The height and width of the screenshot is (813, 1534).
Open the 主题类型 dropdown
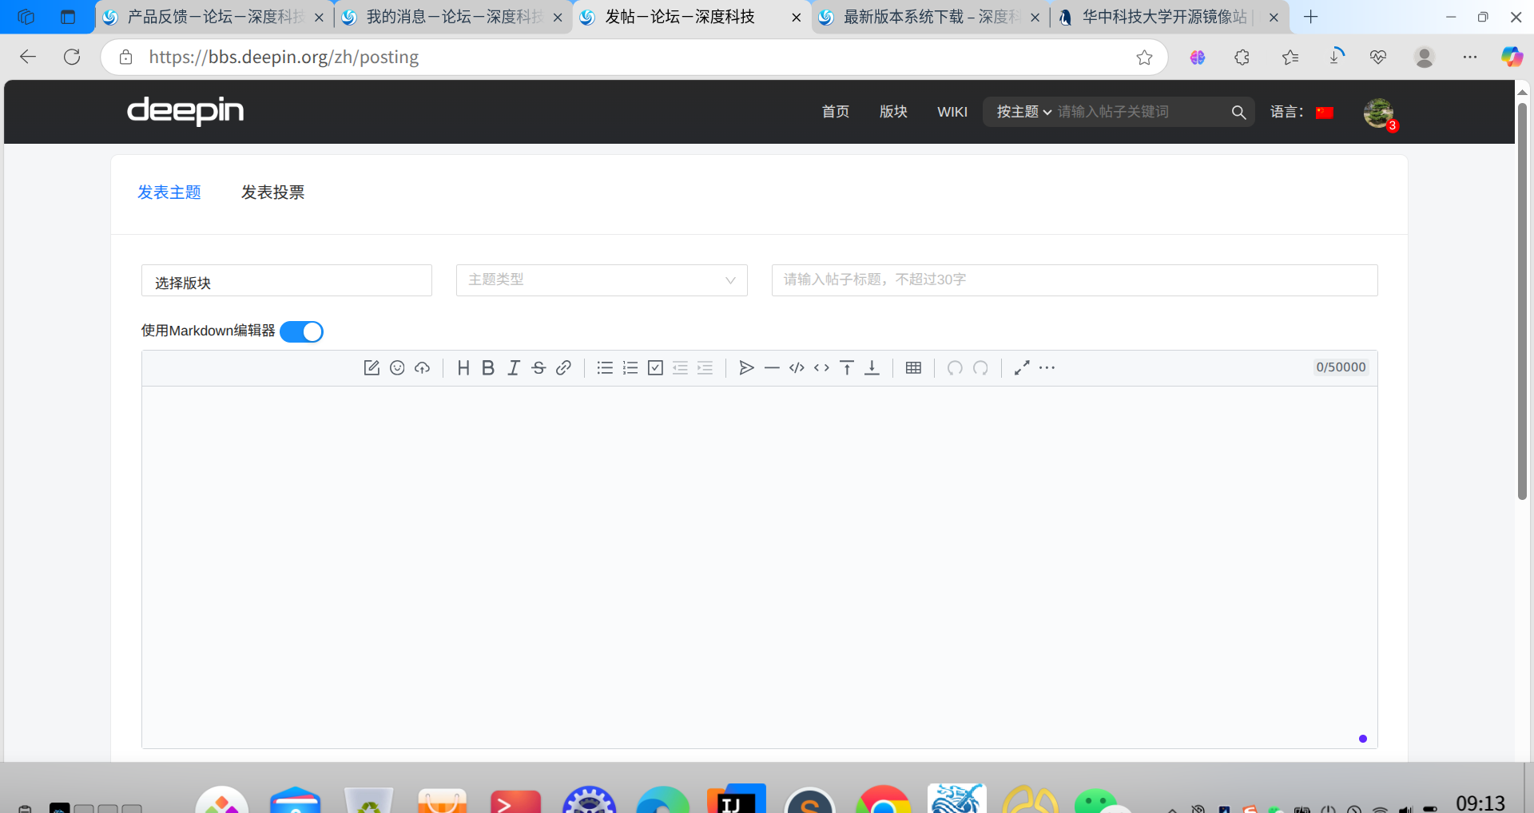click(x=602, y=280)
